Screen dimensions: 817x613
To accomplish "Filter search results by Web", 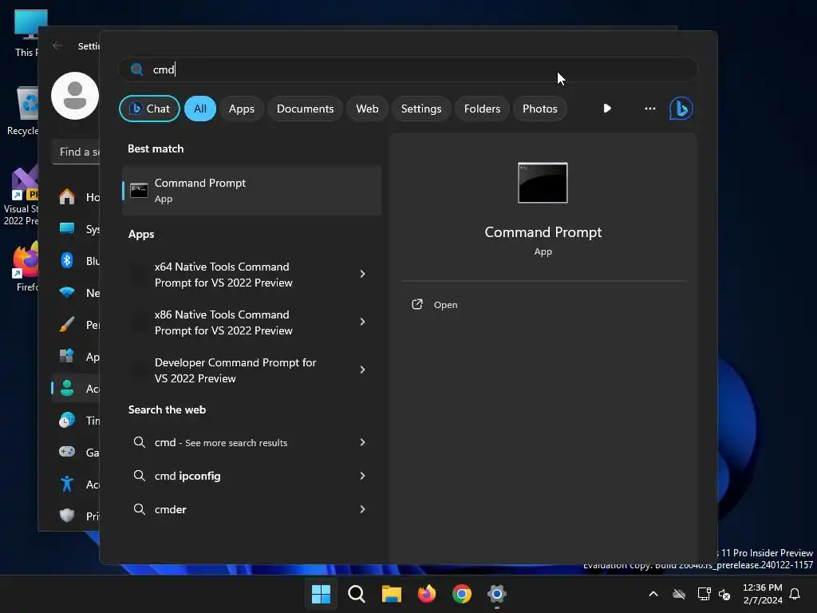I will coord(367,109).
